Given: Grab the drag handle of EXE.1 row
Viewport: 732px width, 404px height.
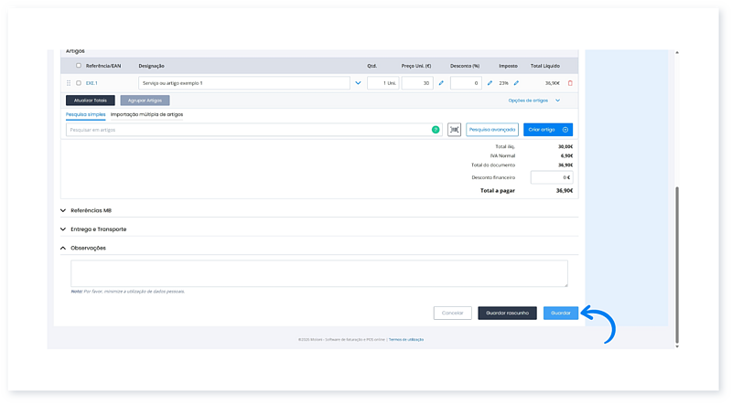Looking at the screenshot, I should pyautogui.click(x=69, y=83).
